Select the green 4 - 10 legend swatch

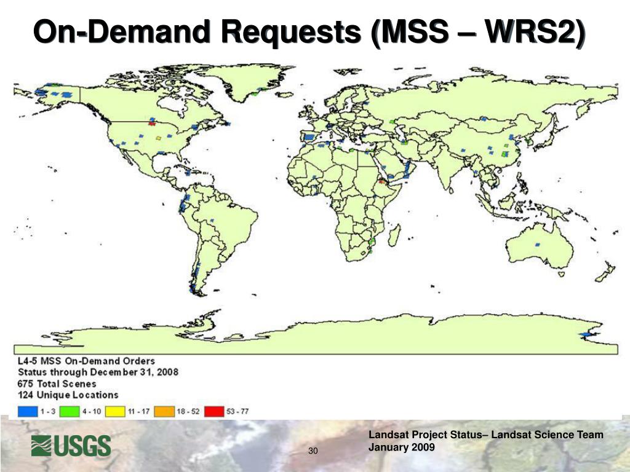pos(70,411)
